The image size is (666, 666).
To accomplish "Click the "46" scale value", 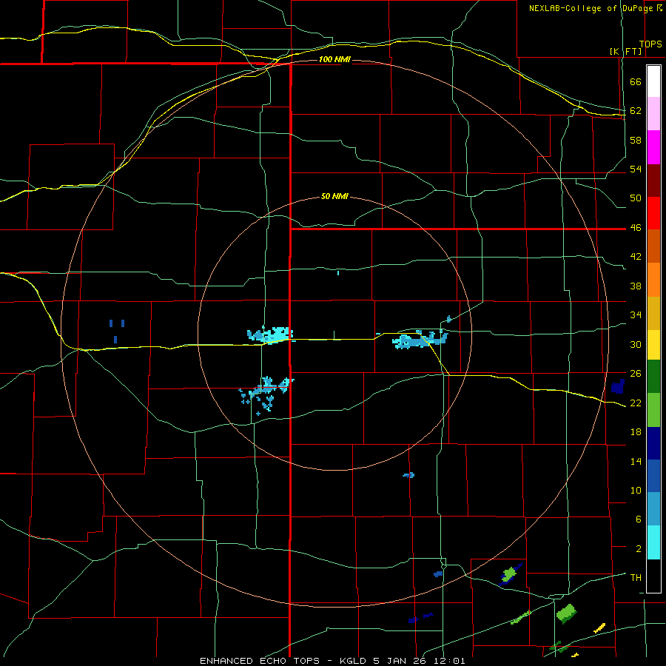I will coord(636,228).
